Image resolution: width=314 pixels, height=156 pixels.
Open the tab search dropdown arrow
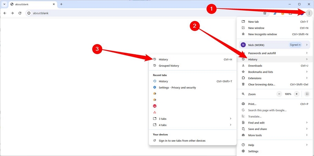(x=4, y=4)
